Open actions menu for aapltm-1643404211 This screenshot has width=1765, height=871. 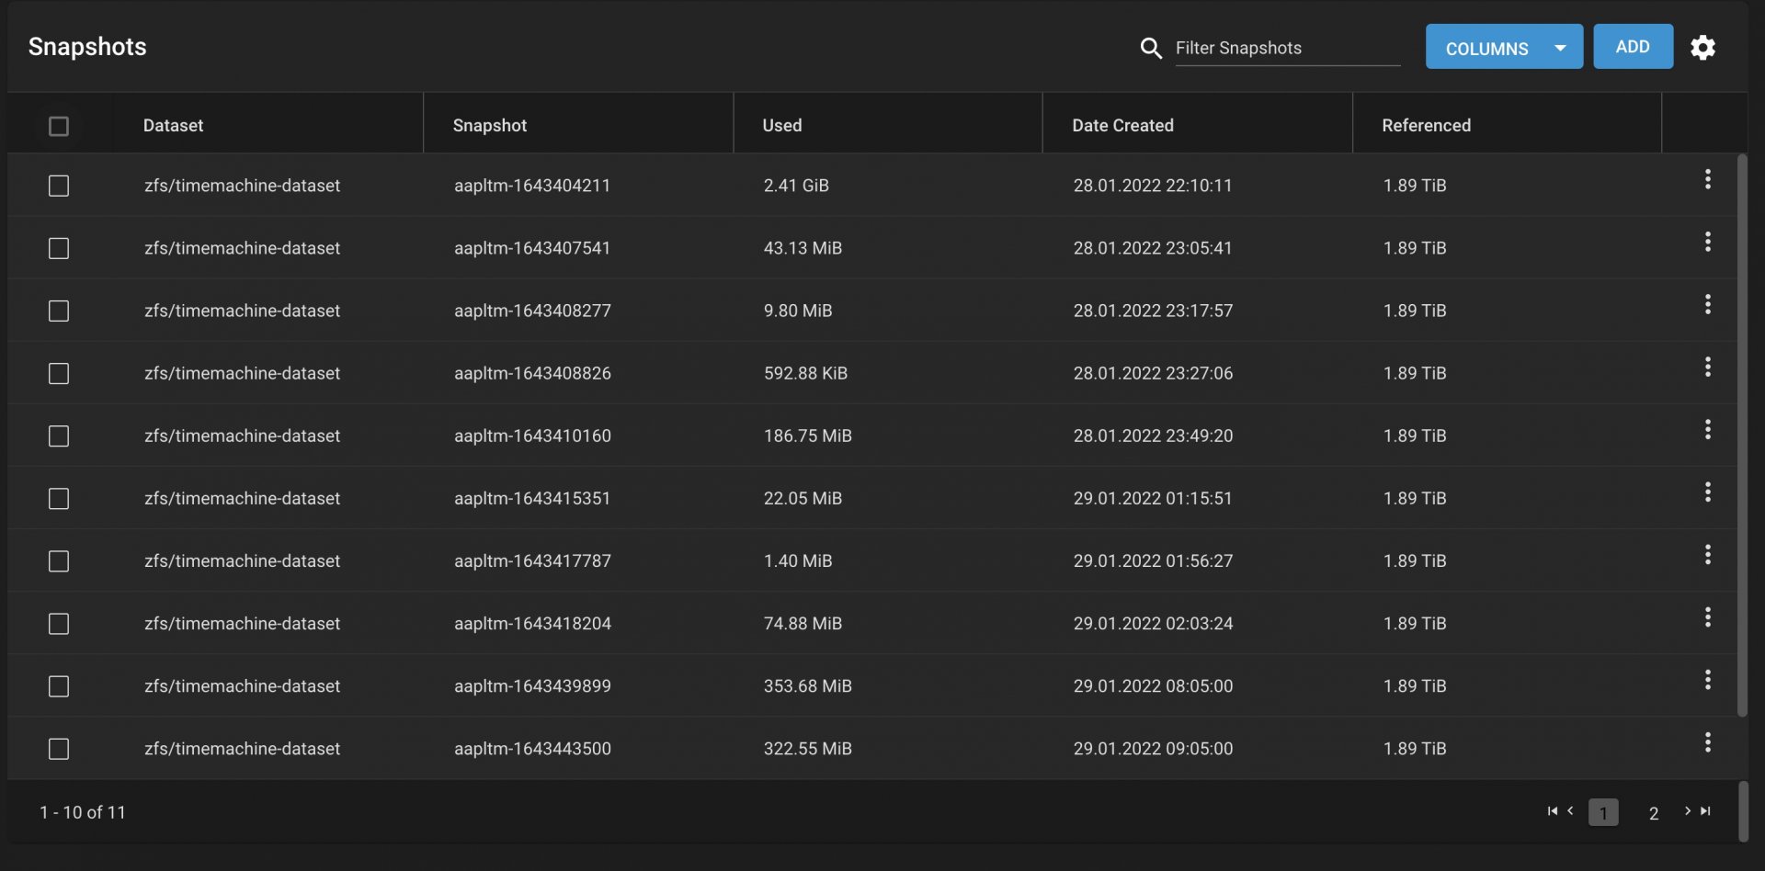[x=1707, y=179]
